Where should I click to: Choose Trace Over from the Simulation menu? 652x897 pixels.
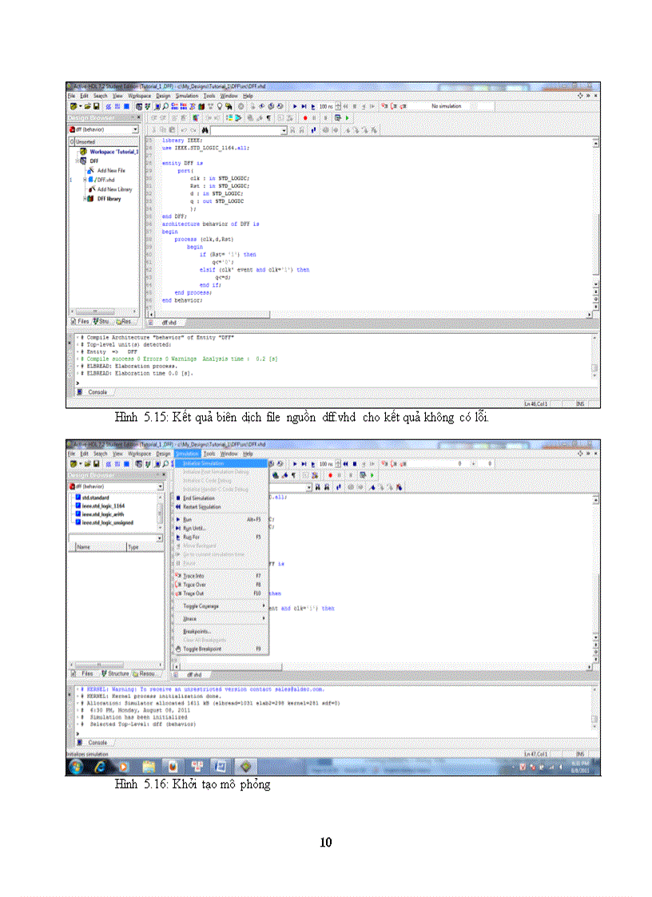195,585
